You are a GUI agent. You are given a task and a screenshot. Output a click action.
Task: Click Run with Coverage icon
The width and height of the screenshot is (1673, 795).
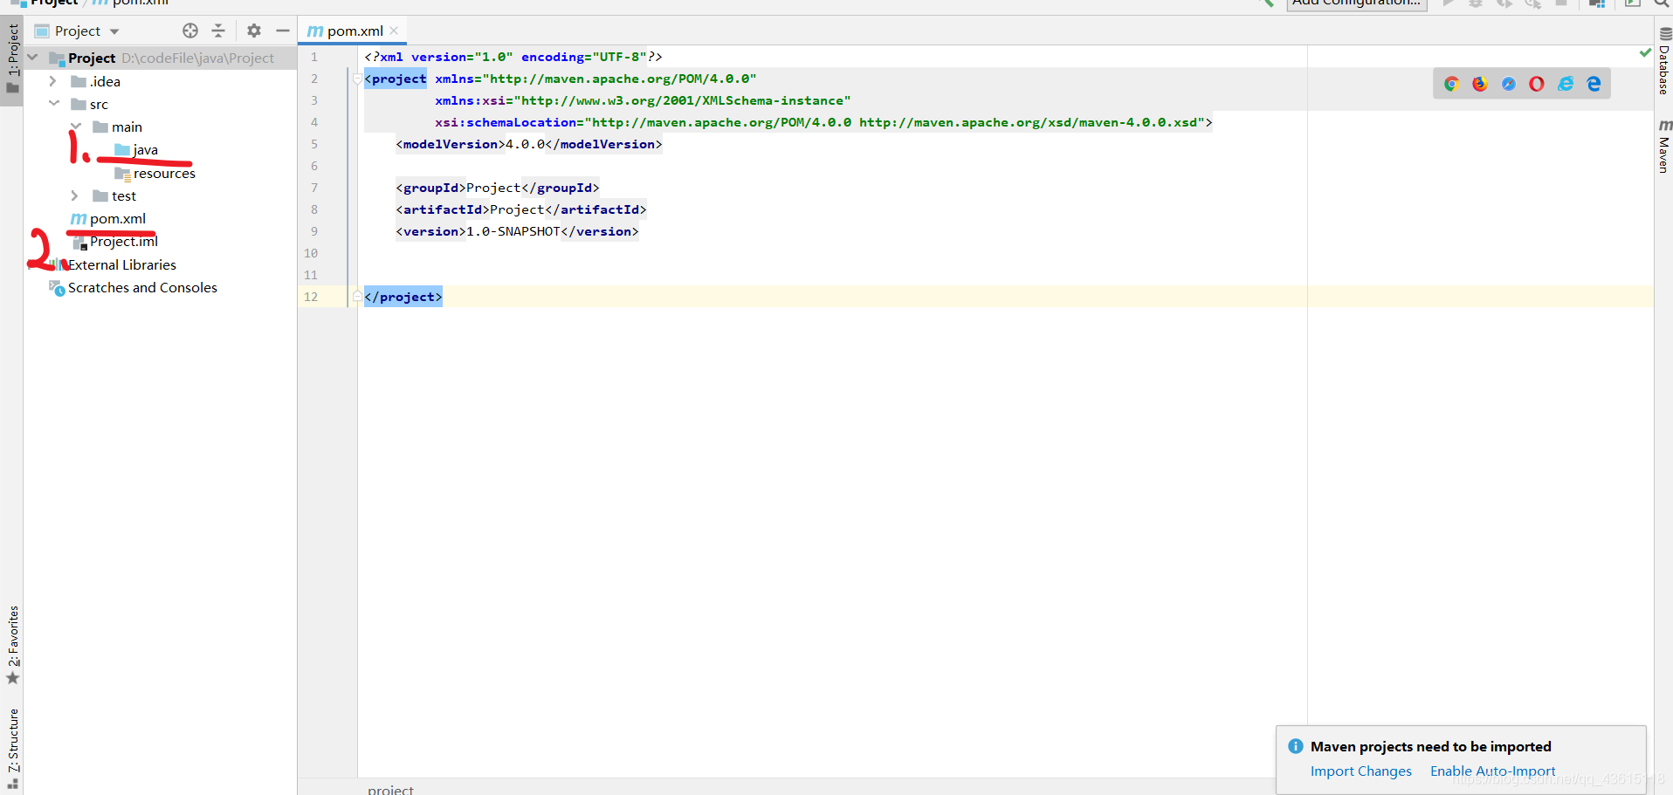pos(1504,3)
